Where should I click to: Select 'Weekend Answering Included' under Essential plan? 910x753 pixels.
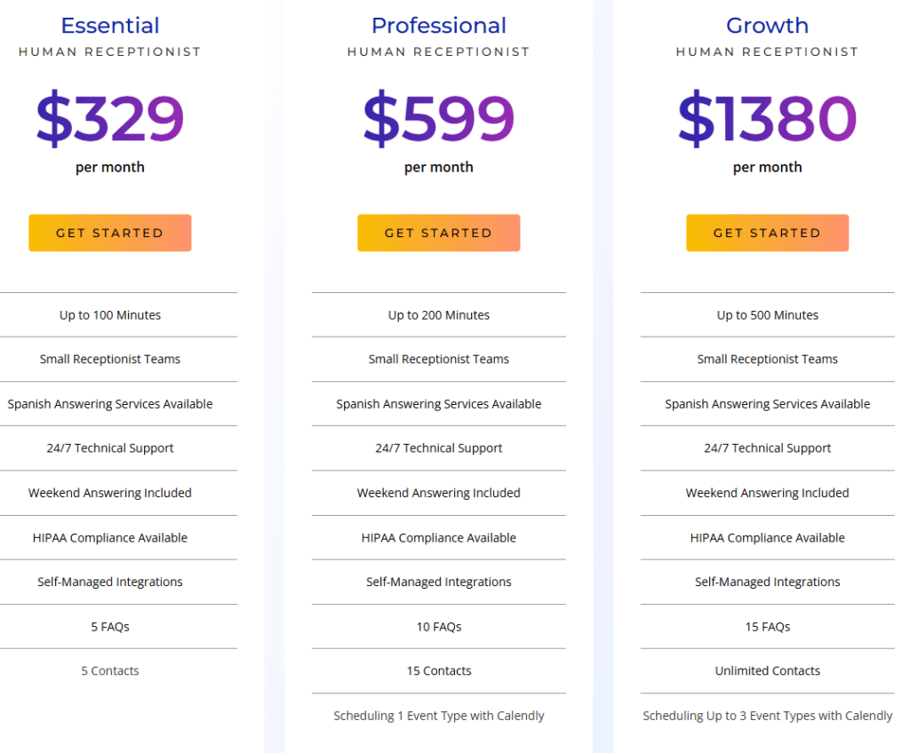click(109, 493)
